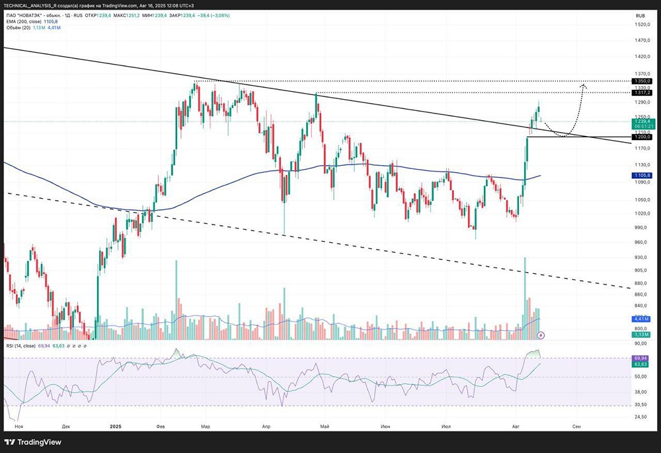The width and height of the screenshot is (661, 453).
Task: Click the ОТКР 1239,4 open value
Action: coord(98,16)
